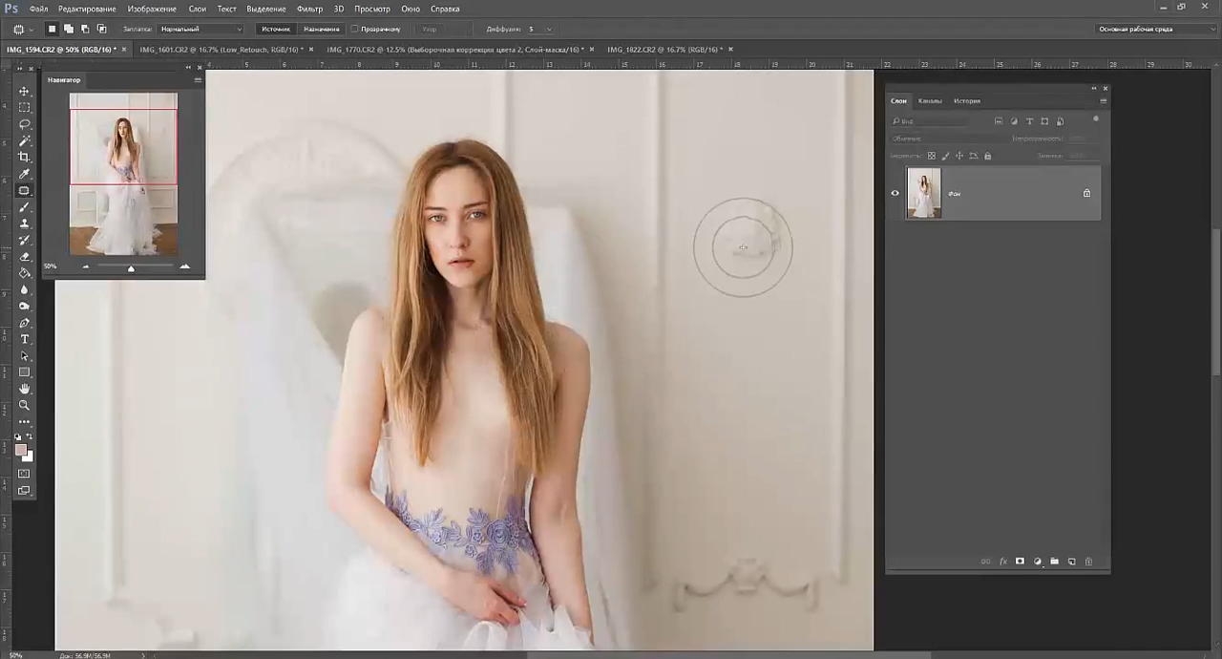The height and width of the screenshot is (659, 1222).
Task: Select the Rectangle shape tool
Action: point(25,372)
